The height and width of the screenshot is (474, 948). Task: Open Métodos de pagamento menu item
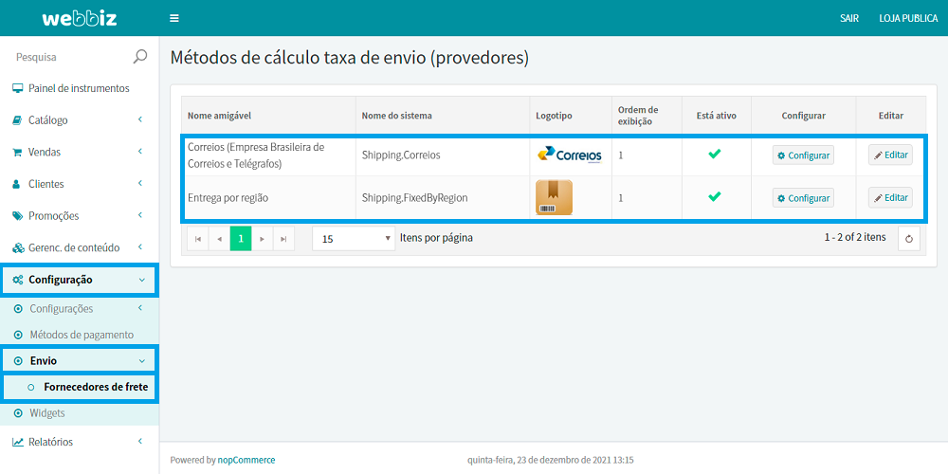pyautogui.click(x=81, y=335)
